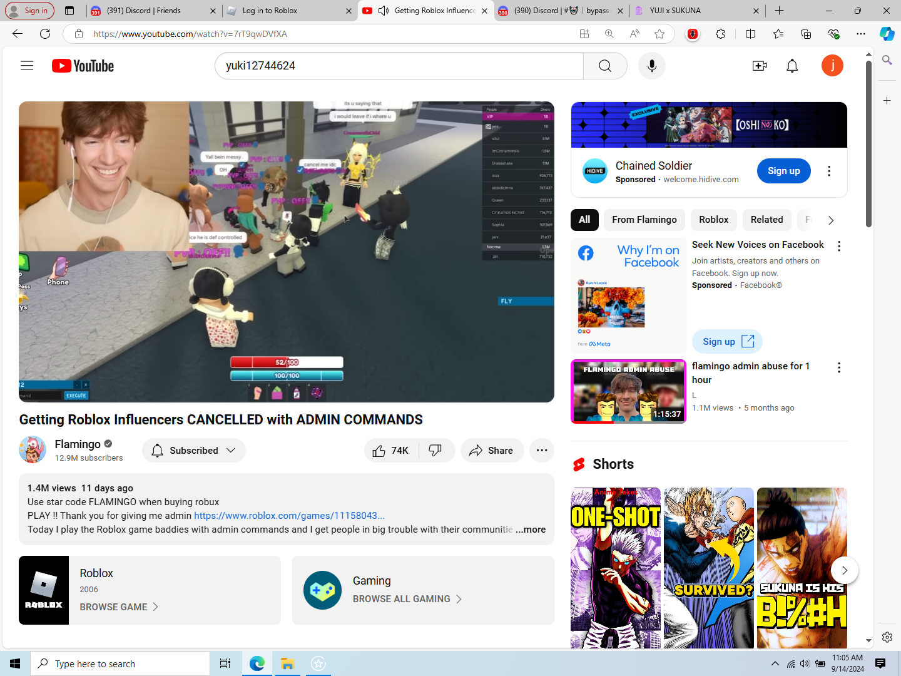Switch to YUJI x SUKUNA tab
The height and width of the screenshot is (676, 901).
696,11
